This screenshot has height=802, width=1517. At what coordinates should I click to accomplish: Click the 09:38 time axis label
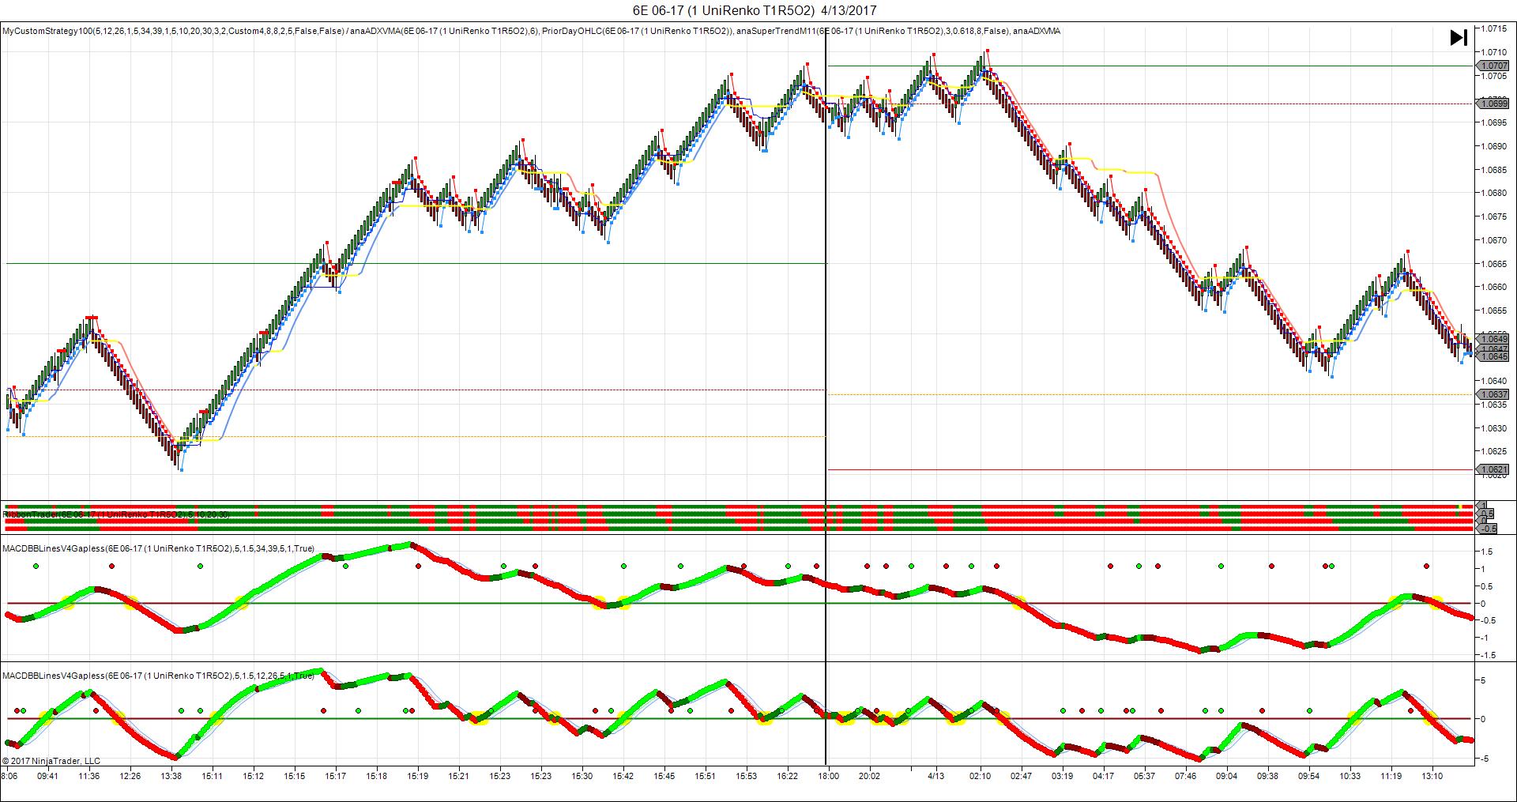[1268, 776]
